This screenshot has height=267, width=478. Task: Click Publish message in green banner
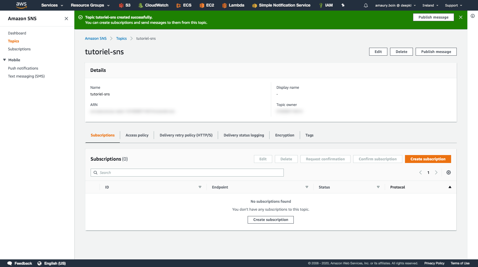[x=434, y=17]
